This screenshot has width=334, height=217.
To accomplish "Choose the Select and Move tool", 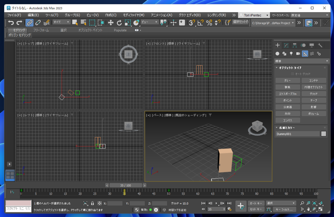I will point(111,23).
